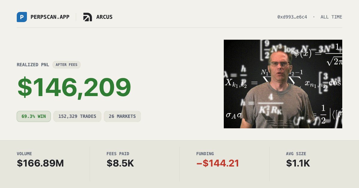Select the 69.3% WIN chip
The width and height of the screenshot is (359, 188).
coord(34,116)
